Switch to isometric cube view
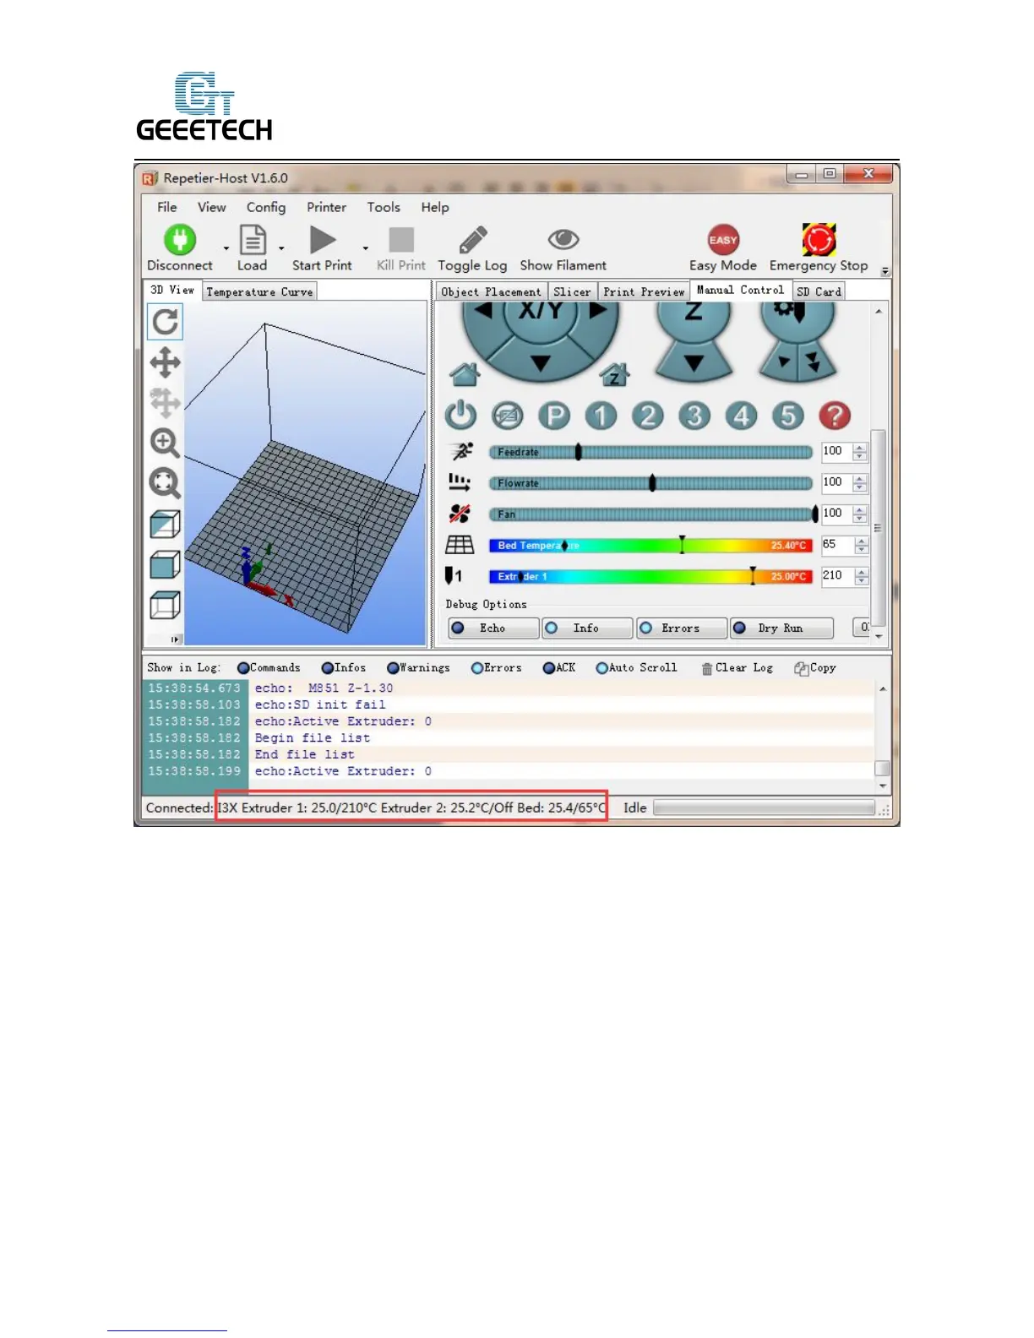1034x1338 pixels. click(x=165, y=524)
